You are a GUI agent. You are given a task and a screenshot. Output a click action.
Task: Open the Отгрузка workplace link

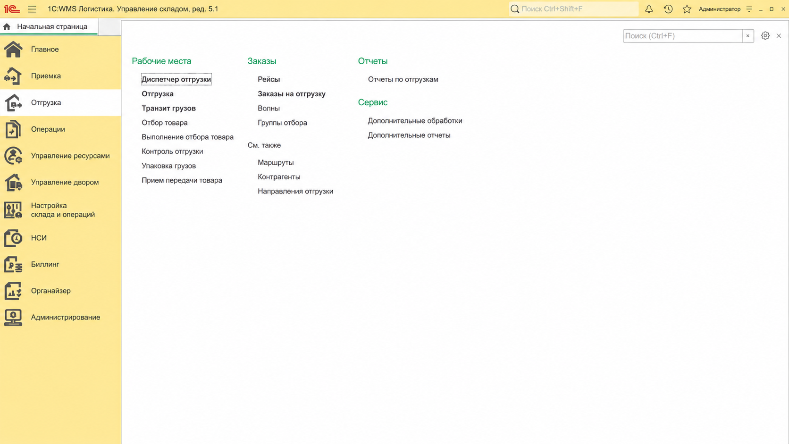click(x=158, y=94)
